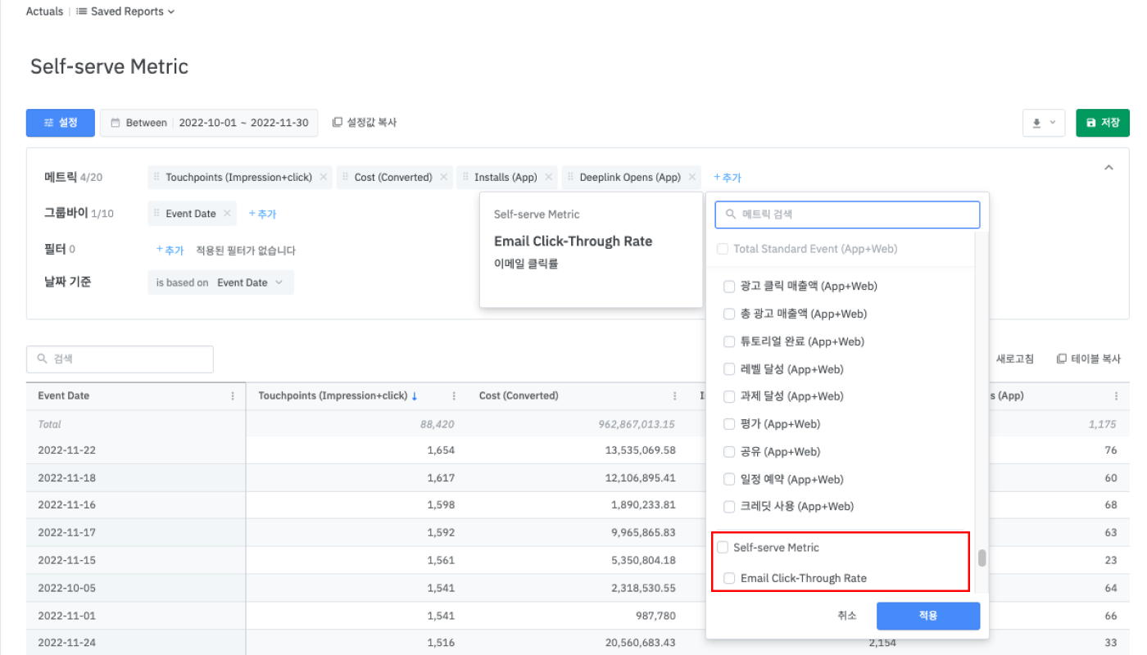This screenshot has height=655, width=1147.
Task: Click the green 저장 button
Action: [x=1103, y=123]
